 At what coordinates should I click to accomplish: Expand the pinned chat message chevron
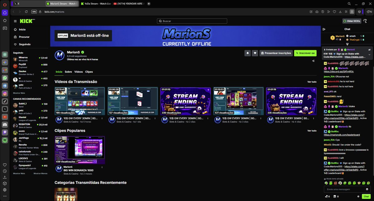[x=369, y=55]
